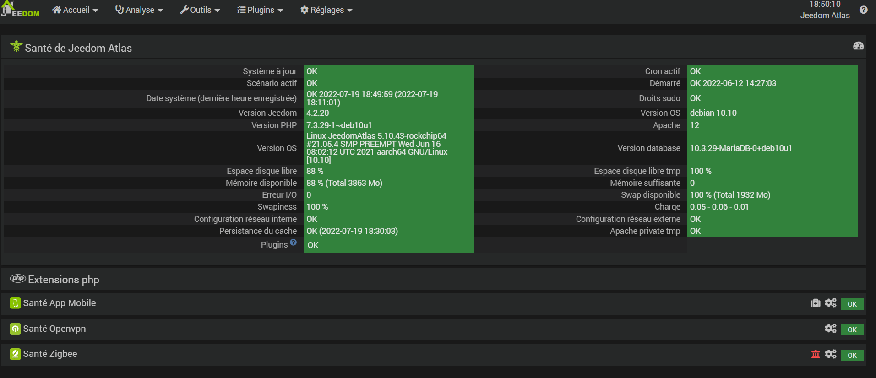Click the Charge value 0.05 - 0.06 - 0.01
Screen dimensions: 876x378
click(x=719, y=207)
